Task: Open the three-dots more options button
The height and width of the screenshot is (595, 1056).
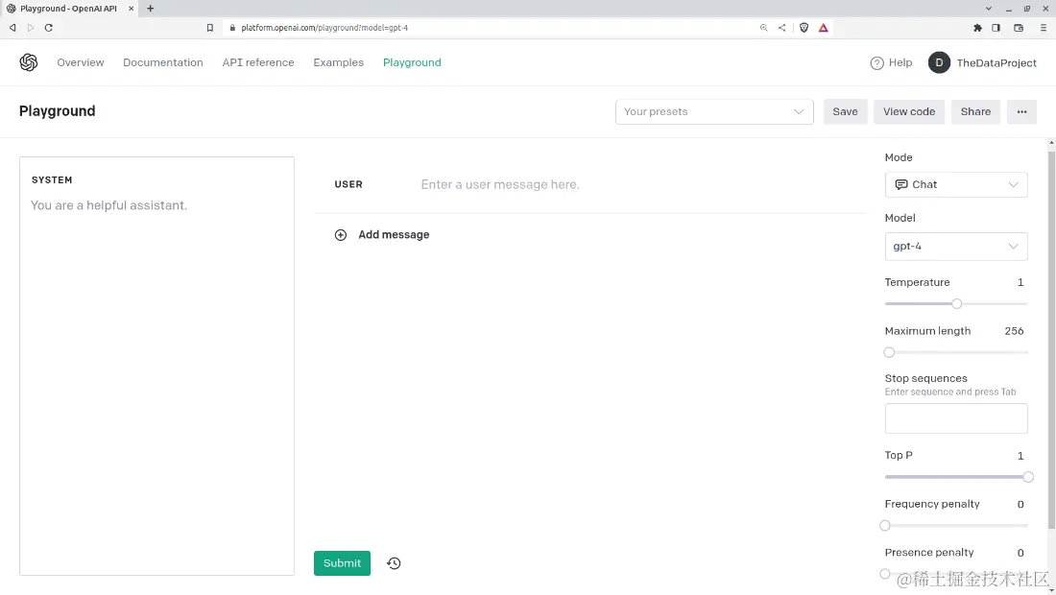Action: point(1021,111)
